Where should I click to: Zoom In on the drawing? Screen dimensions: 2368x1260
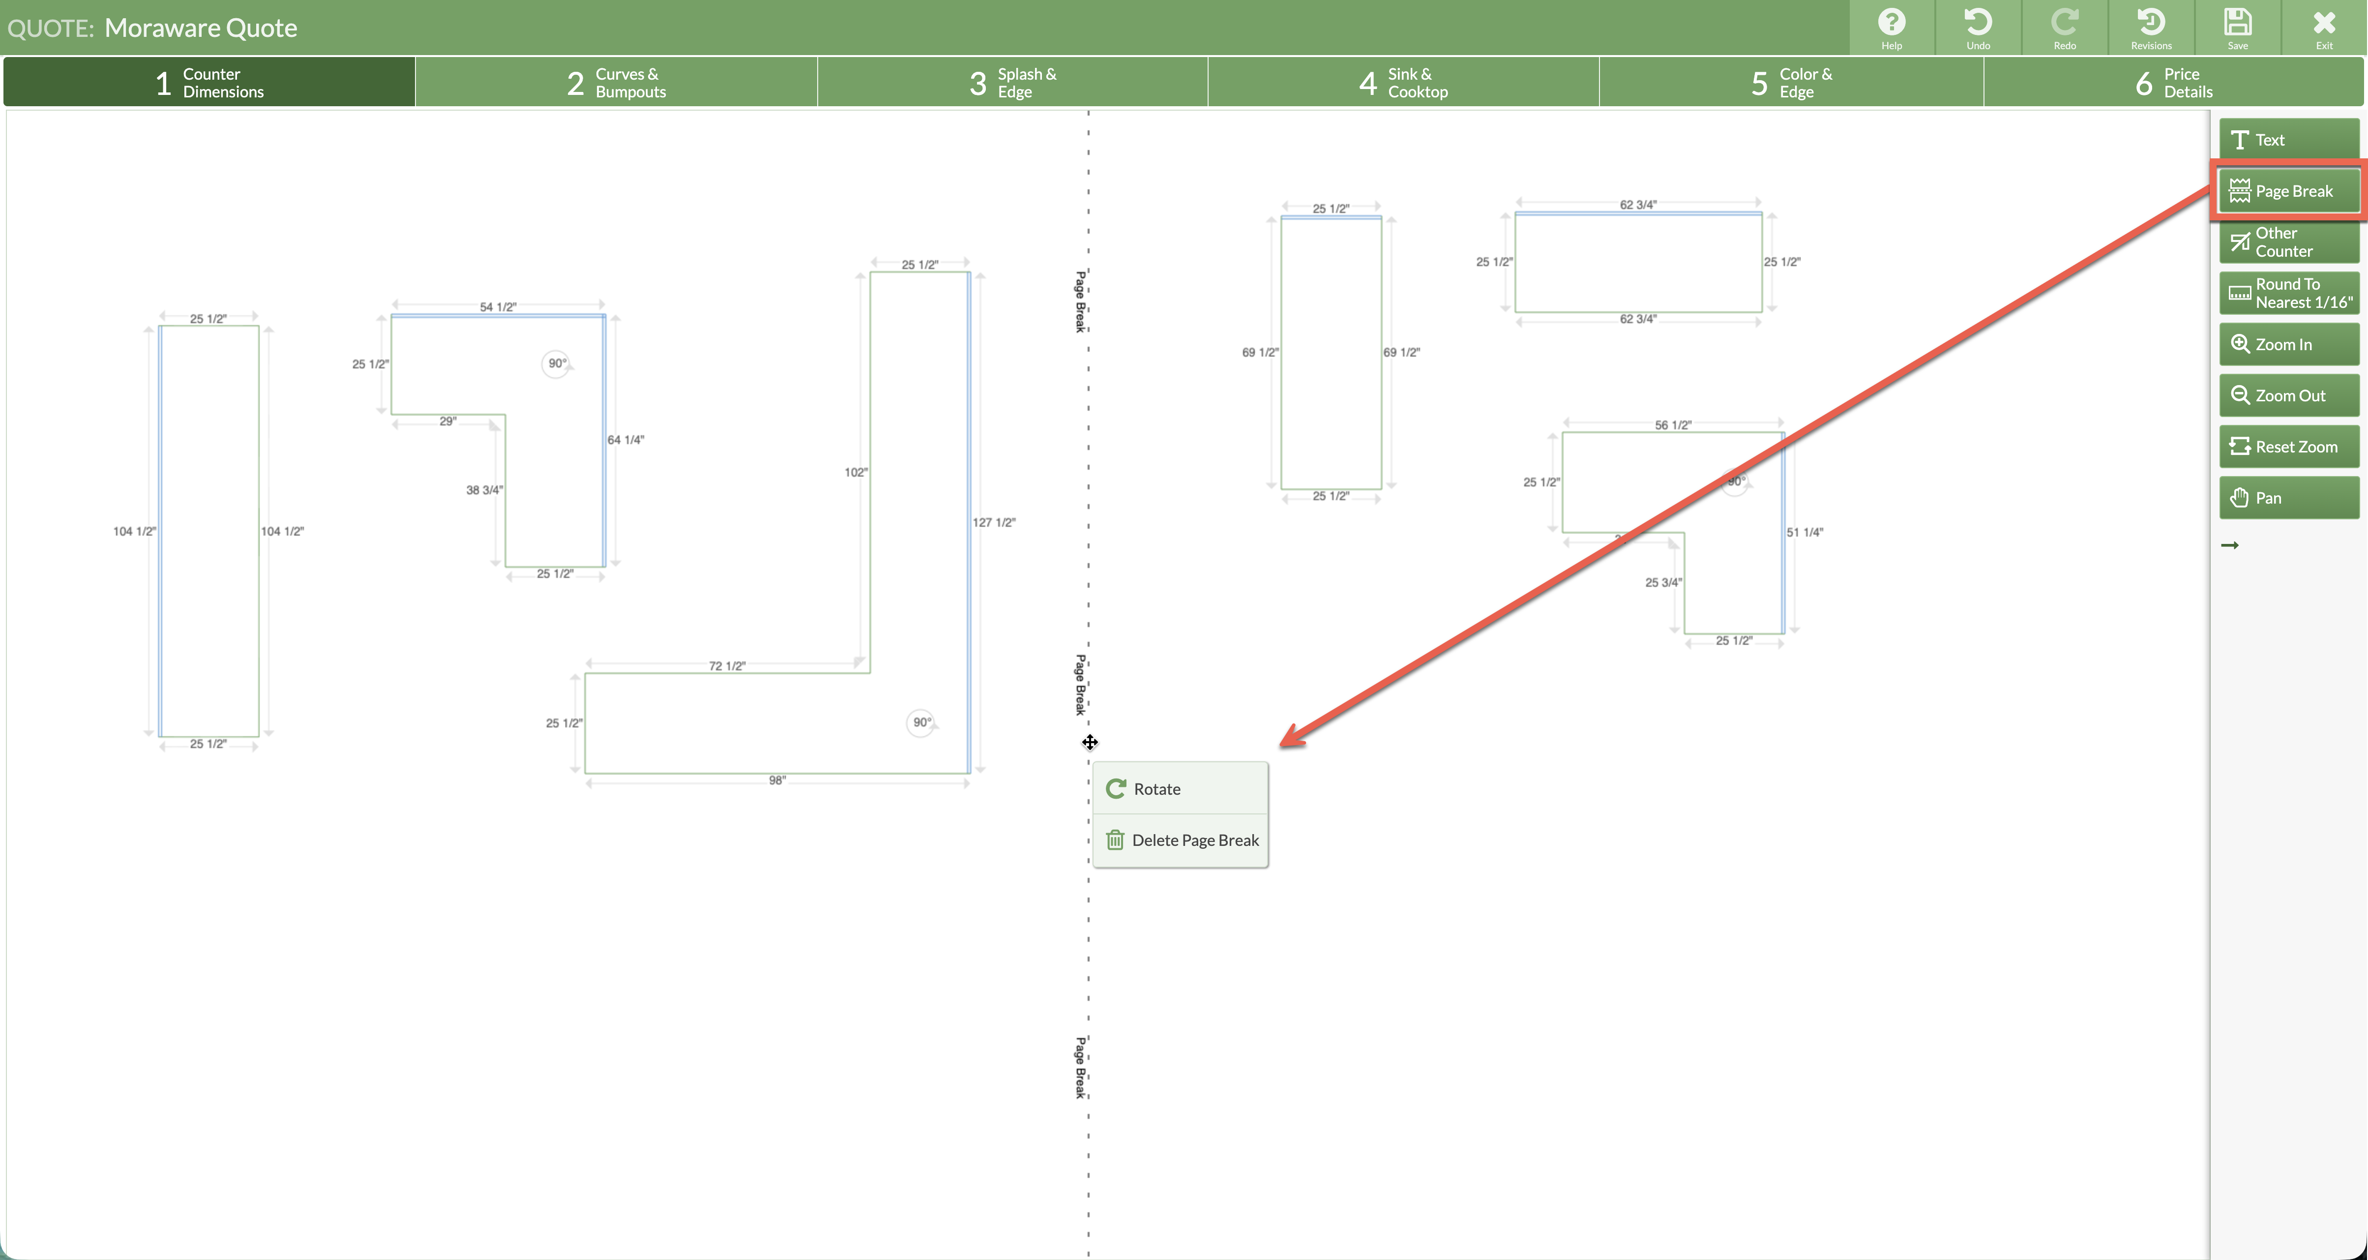click(x=2288, y=344)
